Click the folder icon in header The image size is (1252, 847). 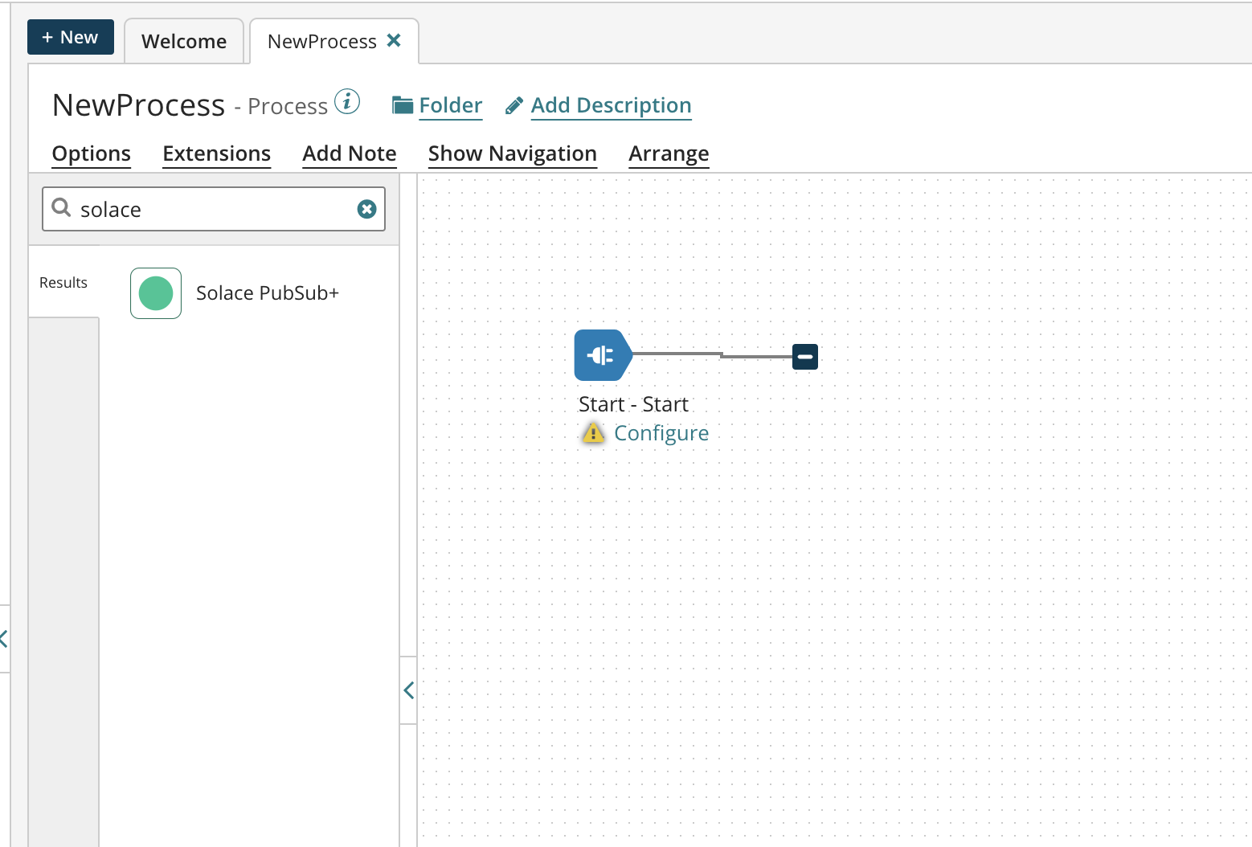point(402,105)
